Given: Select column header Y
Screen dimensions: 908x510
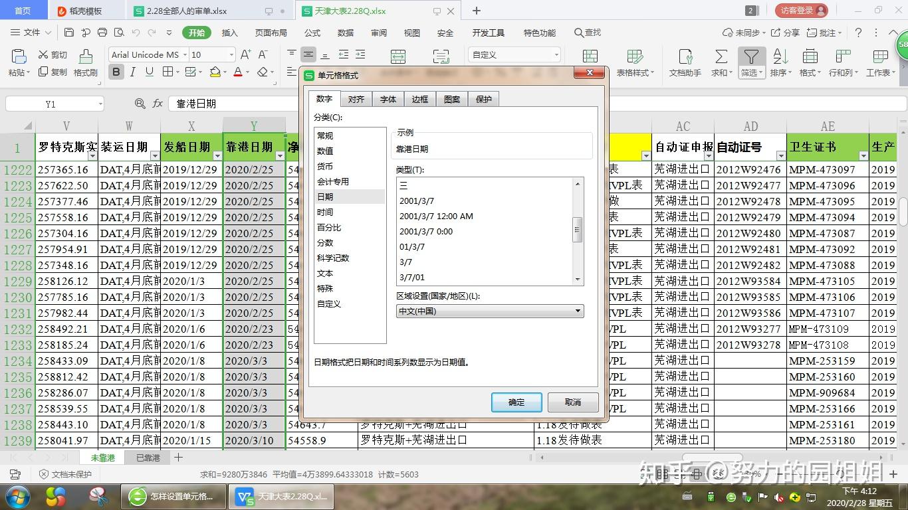Looking at the screenshot, I should (254, 126).
